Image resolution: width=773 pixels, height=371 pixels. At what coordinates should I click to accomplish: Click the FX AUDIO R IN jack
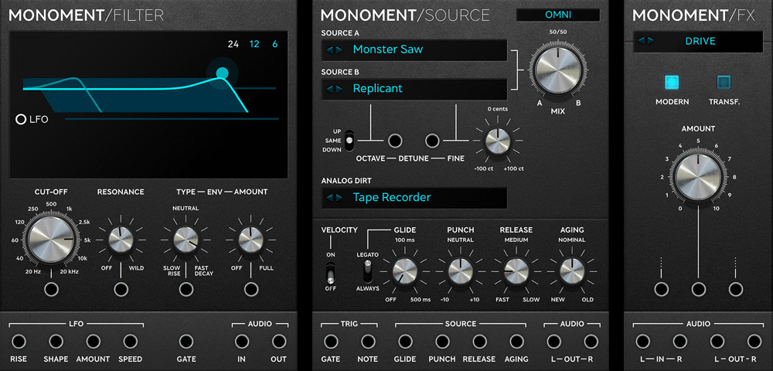pos(679,342)
